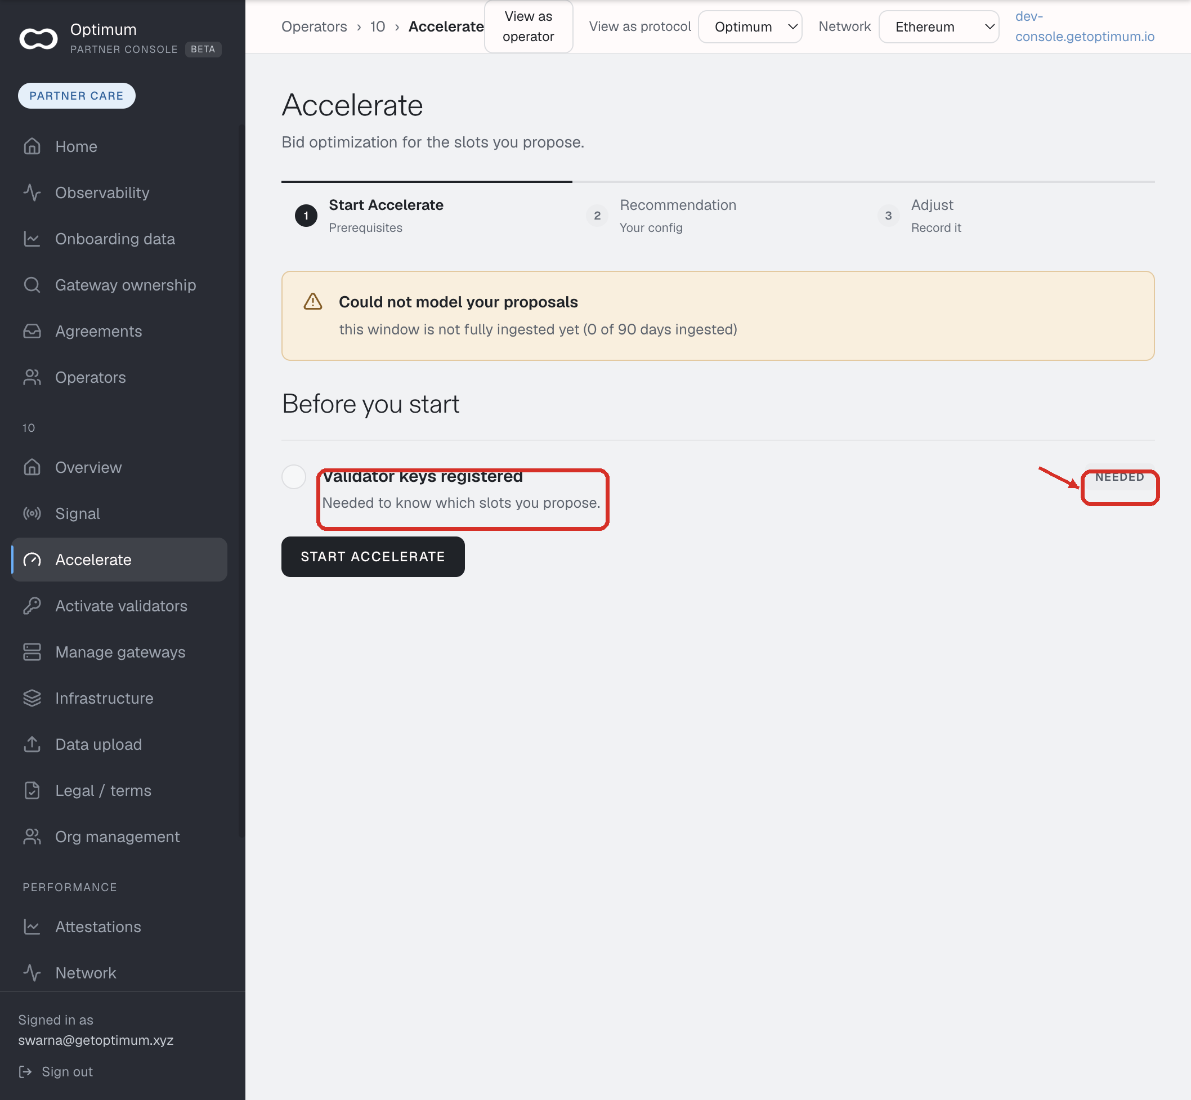Image resolution: width=1191 pixels, height=1100 pixels.
Task: Open the dev-console.getoptimum.io link
Action: pos(1085,27)
